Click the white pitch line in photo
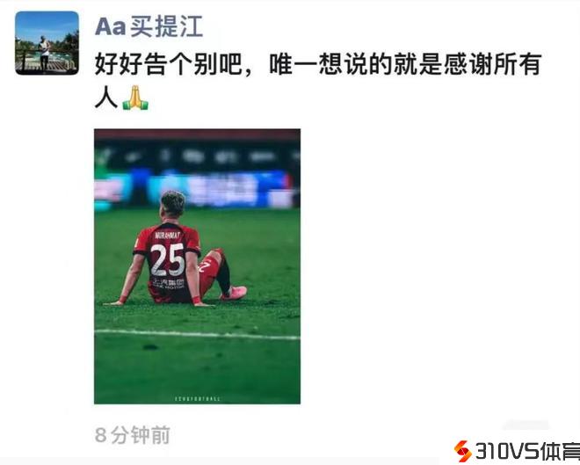The image size is (580, 465). (197, 334)
